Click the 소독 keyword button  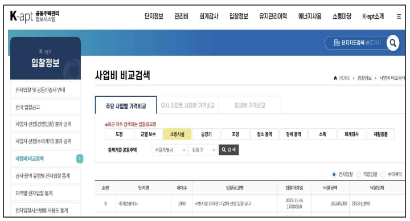coord(322,134)
